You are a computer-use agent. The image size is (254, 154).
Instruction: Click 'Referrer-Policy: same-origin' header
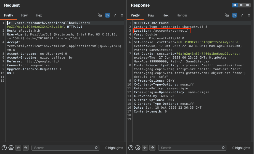161,88
